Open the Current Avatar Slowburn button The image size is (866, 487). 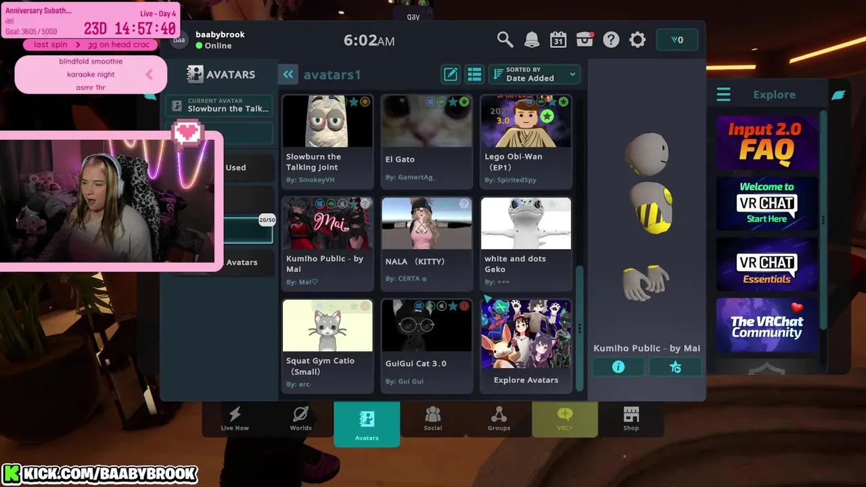pos(220,106)
